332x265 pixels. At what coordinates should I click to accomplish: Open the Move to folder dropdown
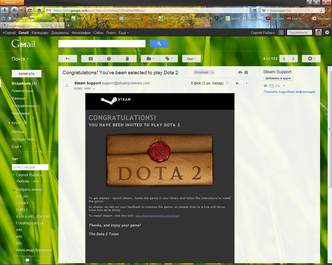(150, 59)
